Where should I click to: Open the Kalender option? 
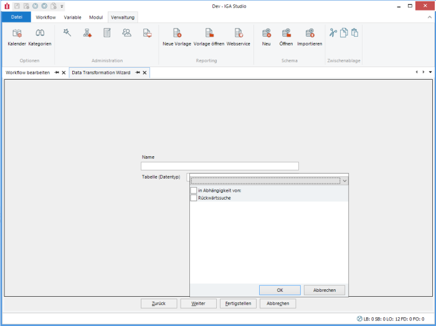pyautogui.click(x=17, y=36)
